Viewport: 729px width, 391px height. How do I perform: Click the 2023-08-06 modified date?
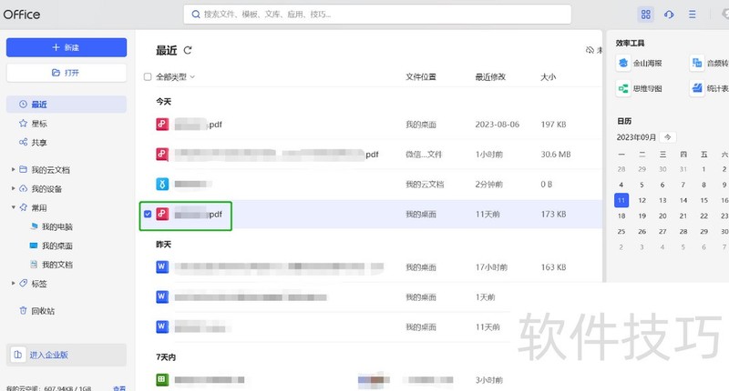(497, 125)
